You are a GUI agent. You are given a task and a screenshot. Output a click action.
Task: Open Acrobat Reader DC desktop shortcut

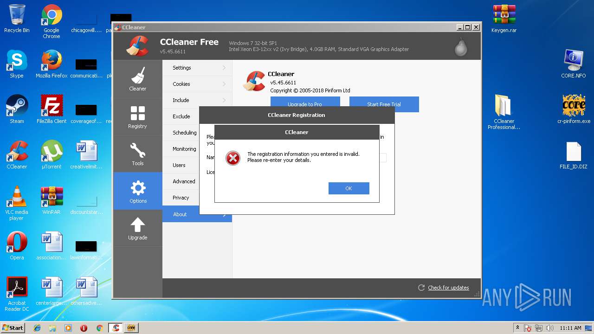click(x=17, y=294)
